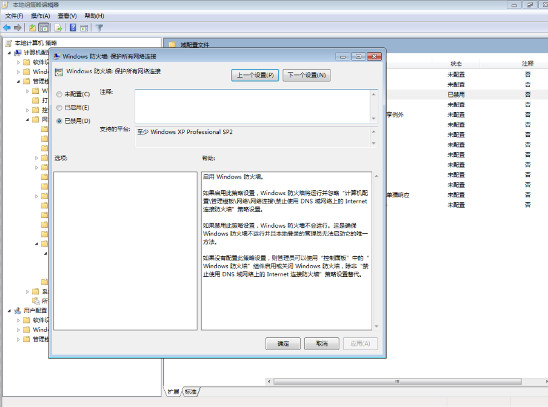Image resolution: width=548 pixels, height=407 pixels.
Task: Click the 管理模板 folder icon under 计算机配置
Action: [x=27, y=81]
